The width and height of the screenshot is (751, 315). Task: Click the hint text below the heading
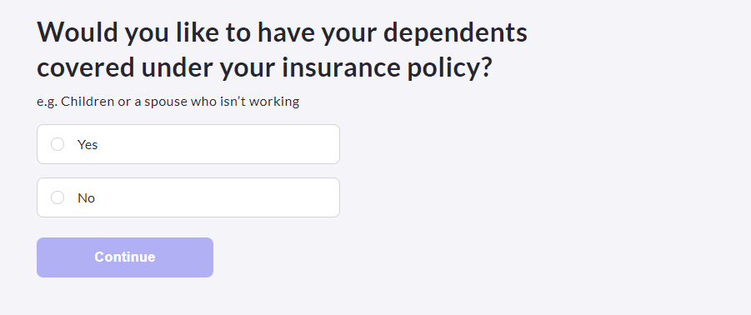[168, 102]
